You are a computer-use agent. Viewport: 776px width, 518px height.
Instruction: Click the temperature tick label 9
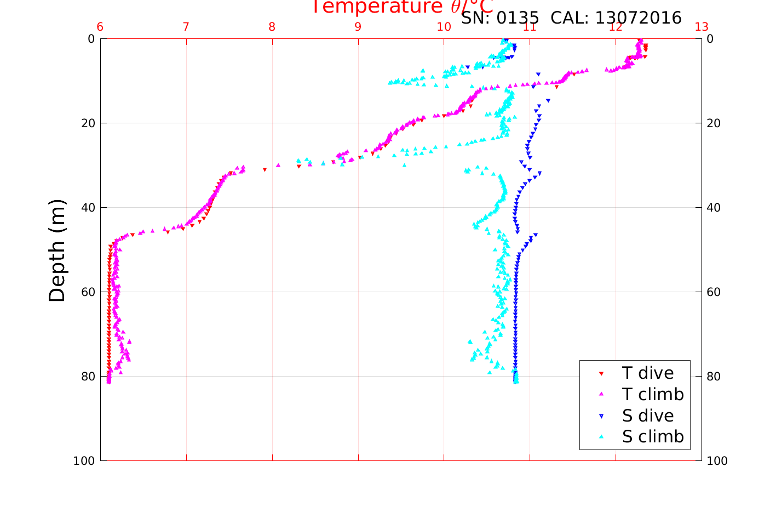coord(358,27)
